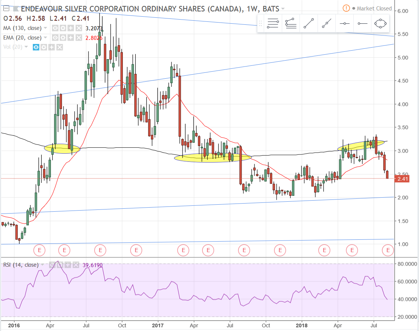Collapse the chart legend with the minus box
Screen dimensions: 419x331
(6, 8)
